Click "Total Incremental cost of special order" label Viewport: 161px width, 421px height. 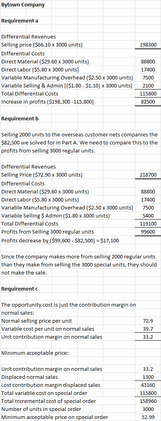(x=49, y=401)
